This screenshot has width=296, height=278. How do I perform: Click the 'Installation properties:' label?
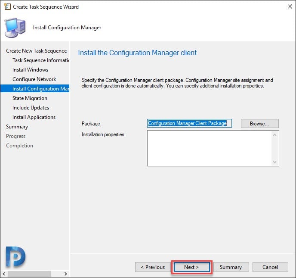point(103,134)
